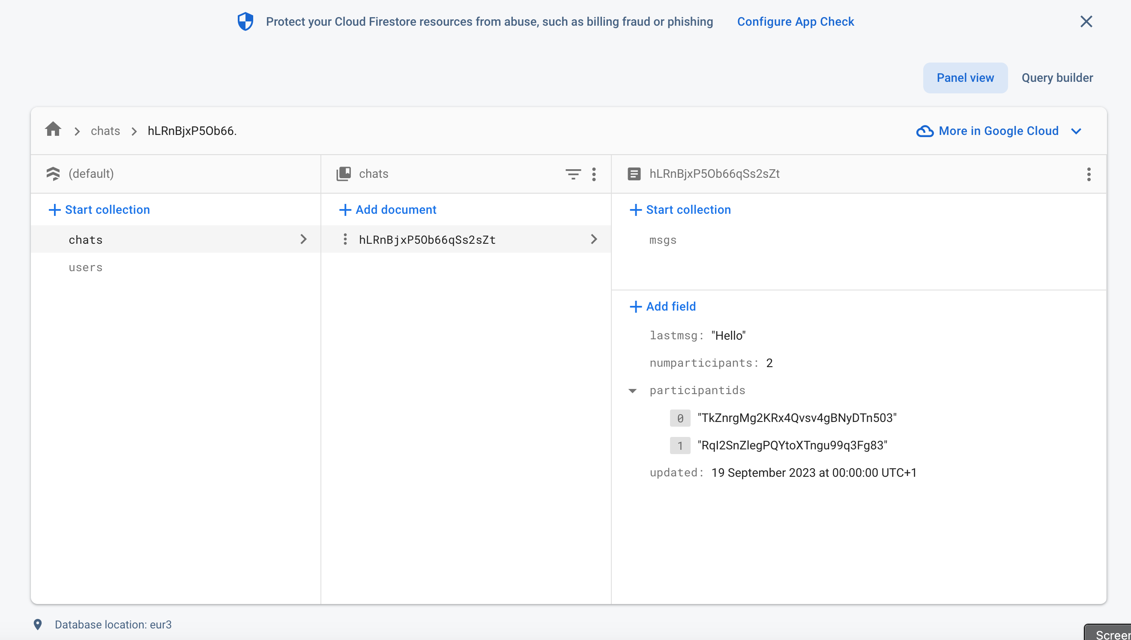Viewport: 1131px width, 640px height.
Task: Go to database root home icon
Action: 53,130
